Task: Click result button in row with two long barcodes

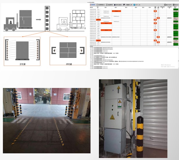Action: point(176,37)
